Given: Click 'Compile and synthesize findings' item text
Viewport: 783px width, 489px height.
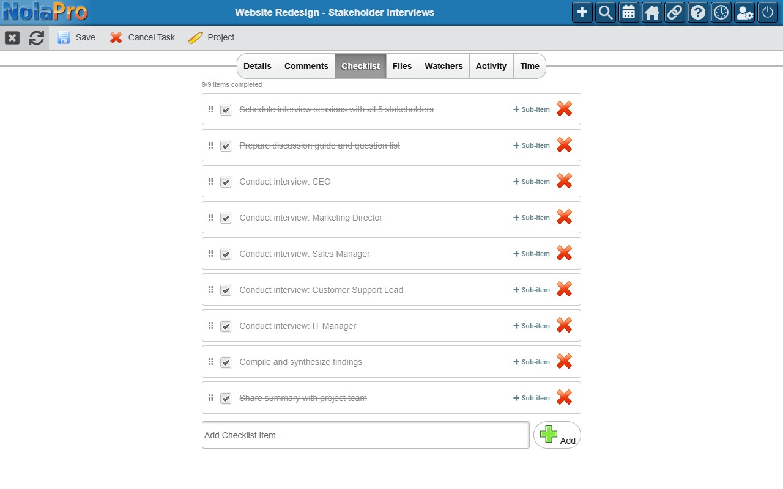Looking at the screenshot, I should pos(301,362).
